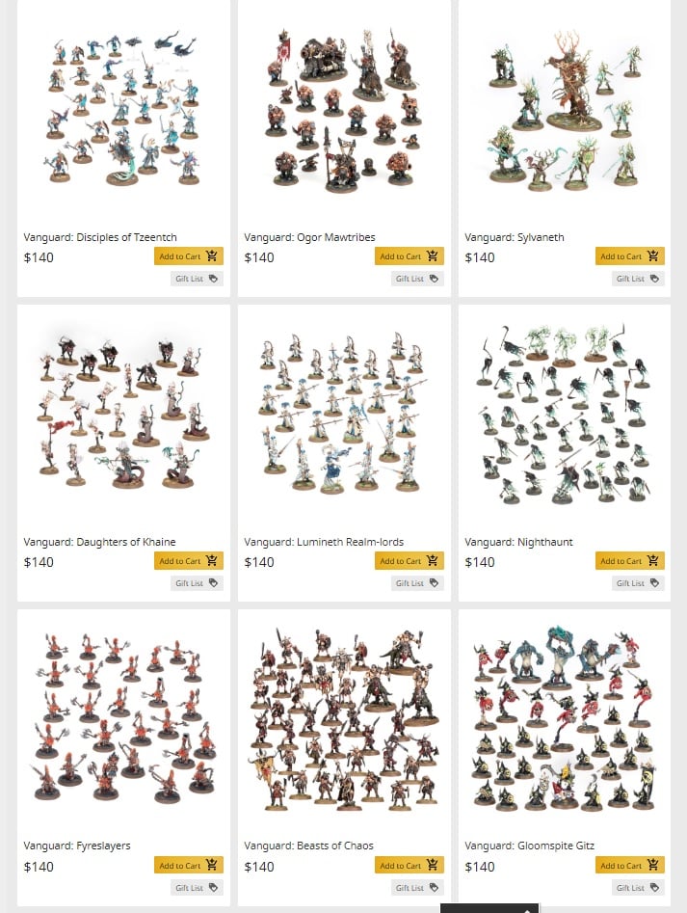Click cart icon for Vanguard: Nighthaunt
Viewport: 687px width, 913px height.
[x=652, y=560]
